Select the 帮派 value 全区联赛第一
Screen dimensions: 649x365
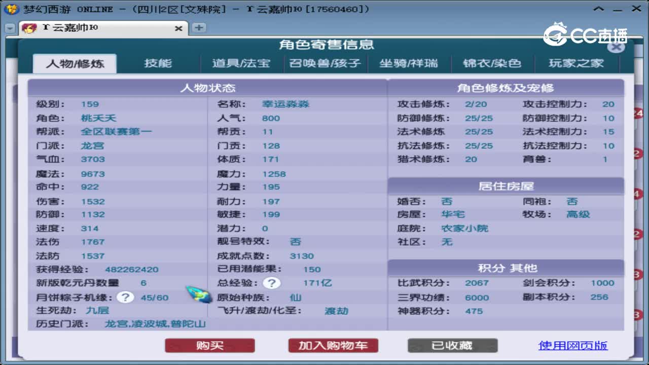[x=116, y=132]
